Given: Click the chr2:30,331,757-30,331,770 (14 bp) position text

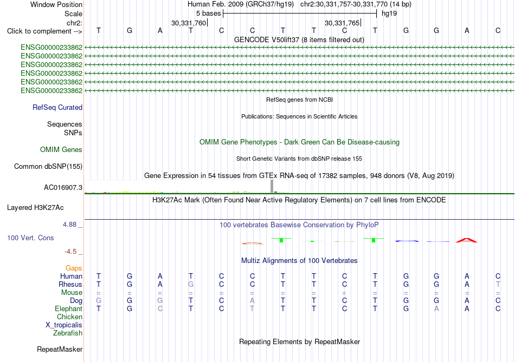Looking at the screenshot, I should pos(356,4).
